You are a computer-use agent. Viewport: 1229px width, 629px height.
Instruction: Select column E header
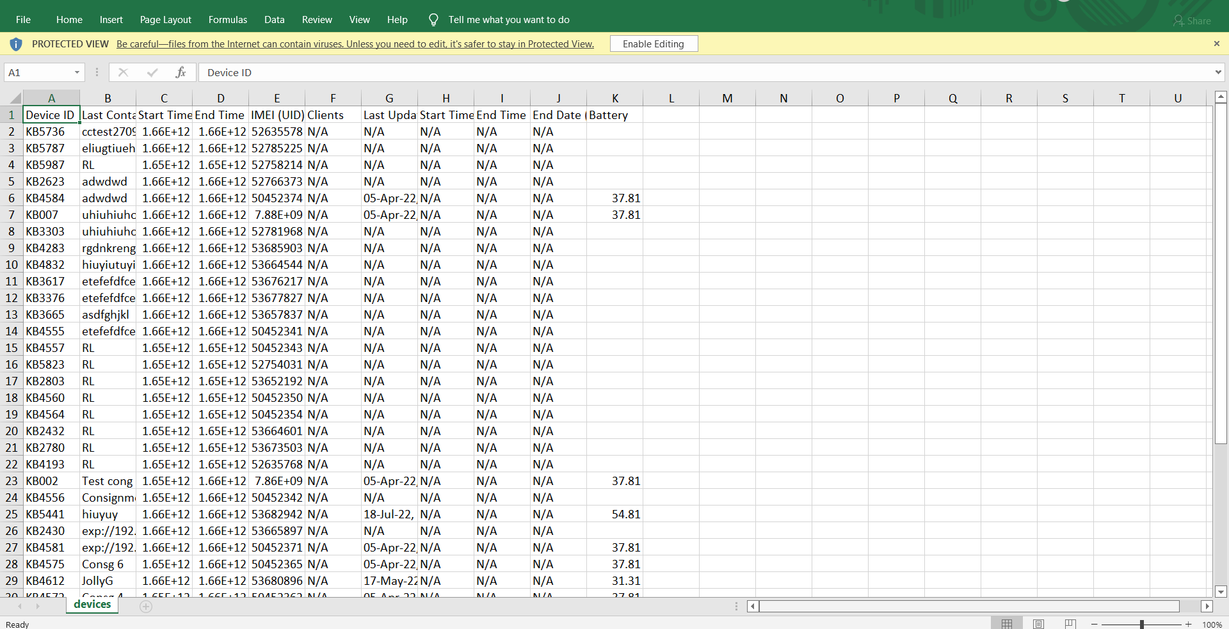277,98
